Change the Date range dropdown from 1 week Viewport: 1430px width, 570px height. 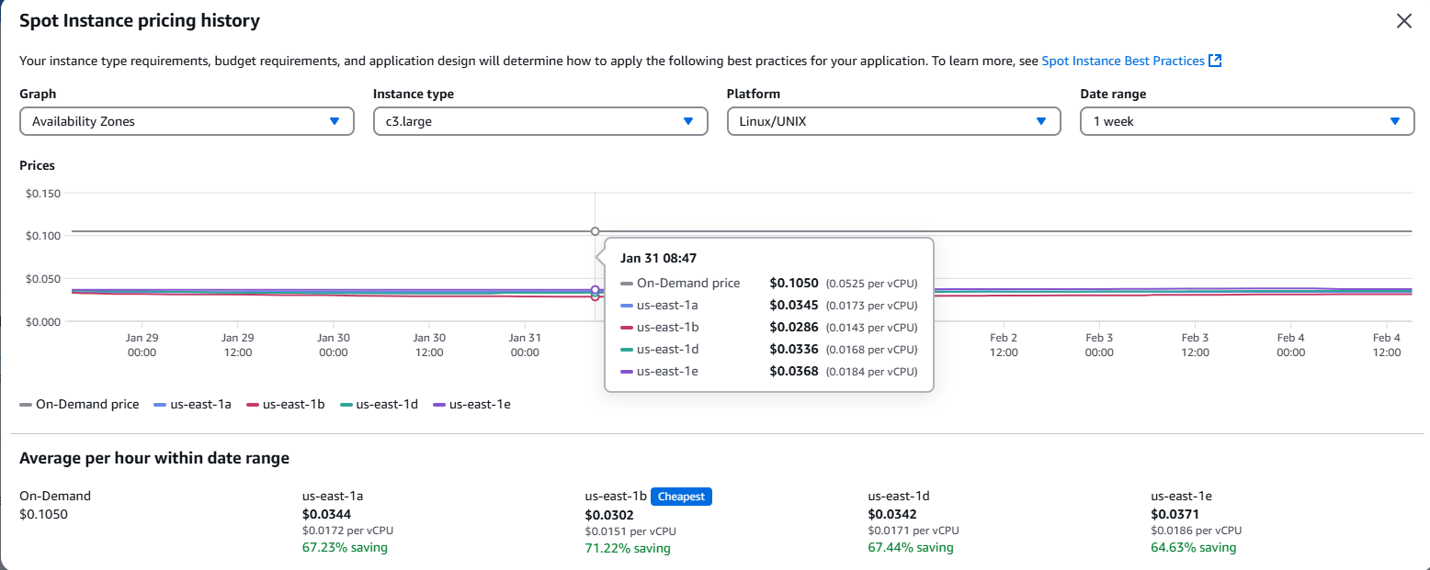(1247, 121)
